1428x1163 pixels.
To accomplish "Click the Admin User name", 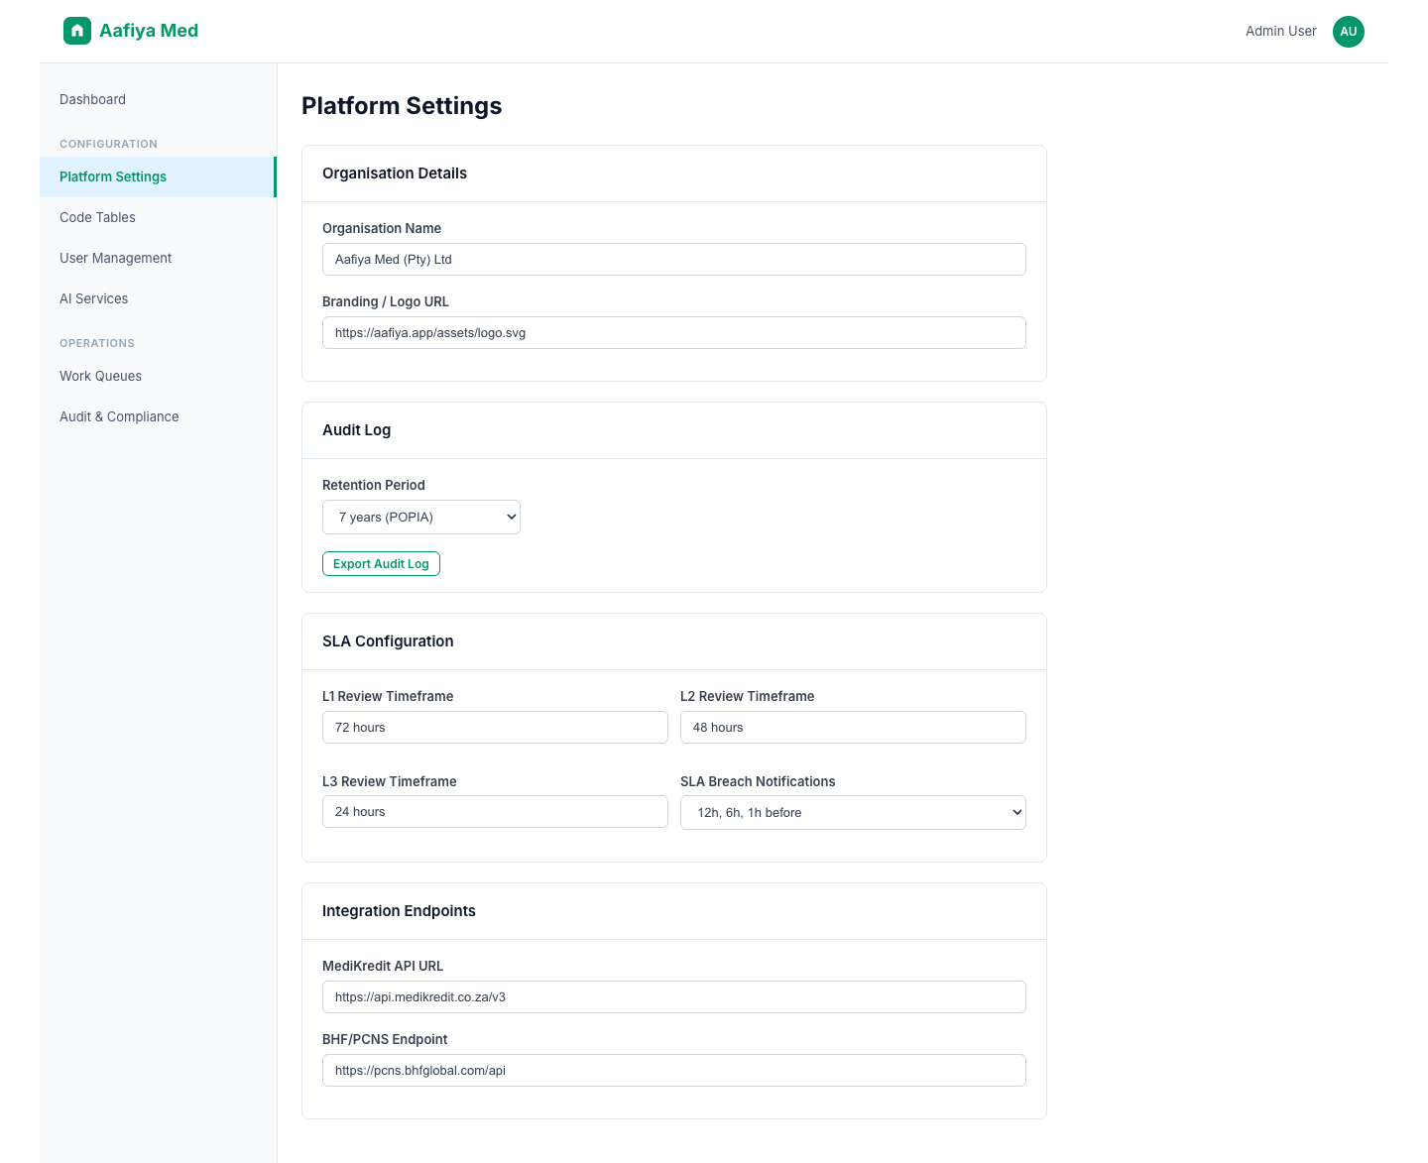I will click(x=1280, y=32).
